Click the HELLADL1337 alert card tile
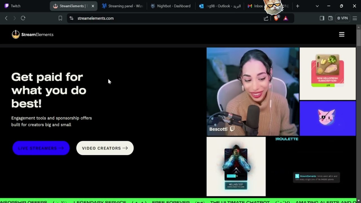361x203 pixels. (x=236, y=166)
